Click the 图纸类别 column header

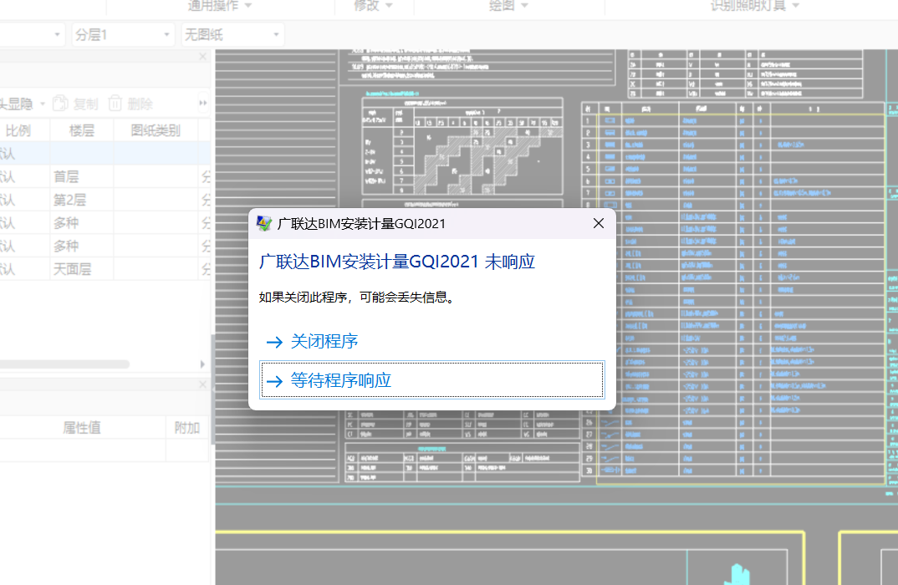pos(156,130)
